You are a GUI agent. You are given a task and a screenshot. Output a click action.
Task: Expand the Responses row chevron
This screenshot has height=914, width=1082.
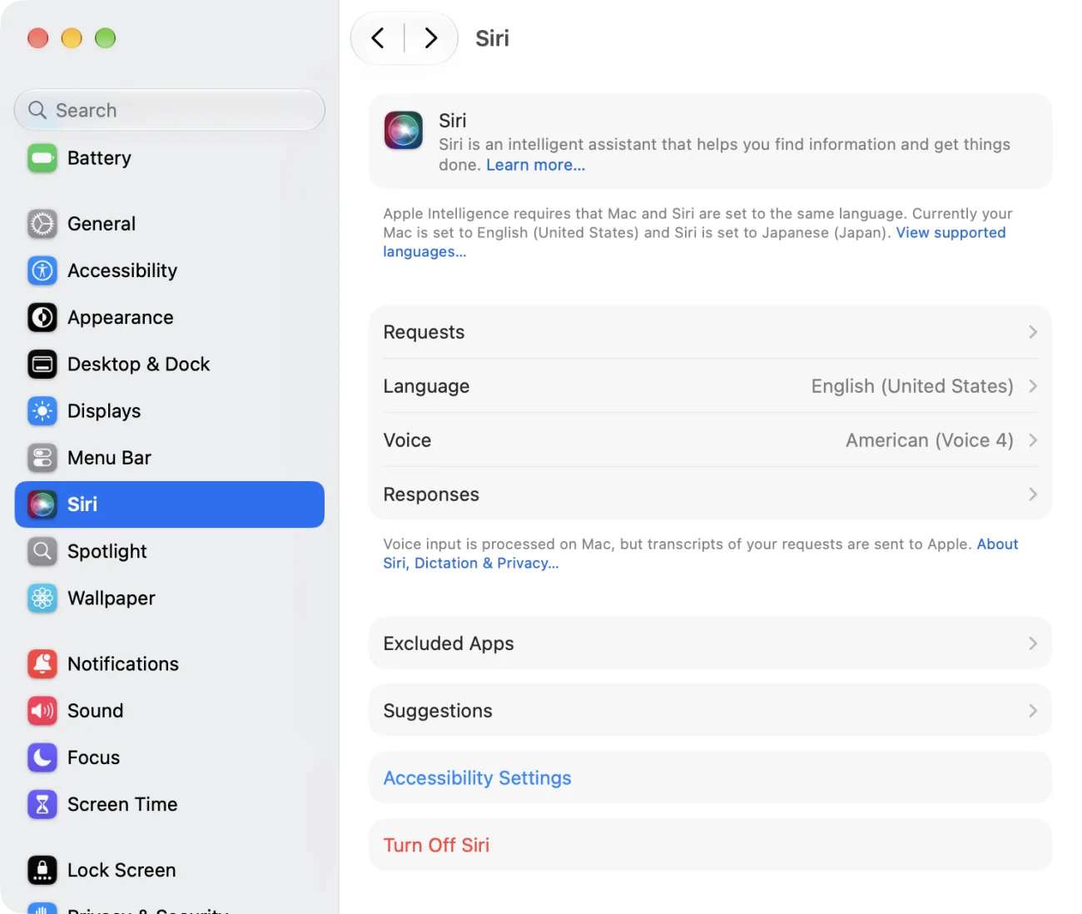pos(1033,494)
